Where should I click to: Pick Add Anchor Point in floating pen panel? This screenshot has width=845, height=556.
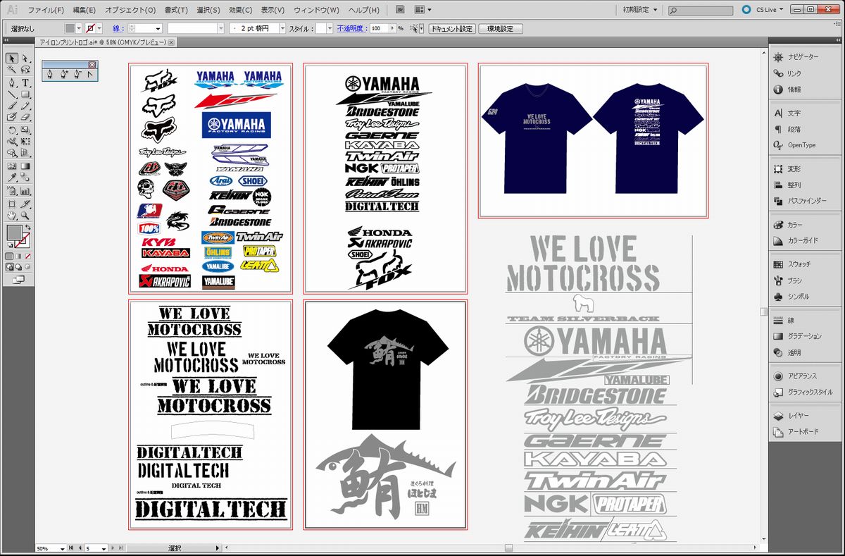coord(63,73)
